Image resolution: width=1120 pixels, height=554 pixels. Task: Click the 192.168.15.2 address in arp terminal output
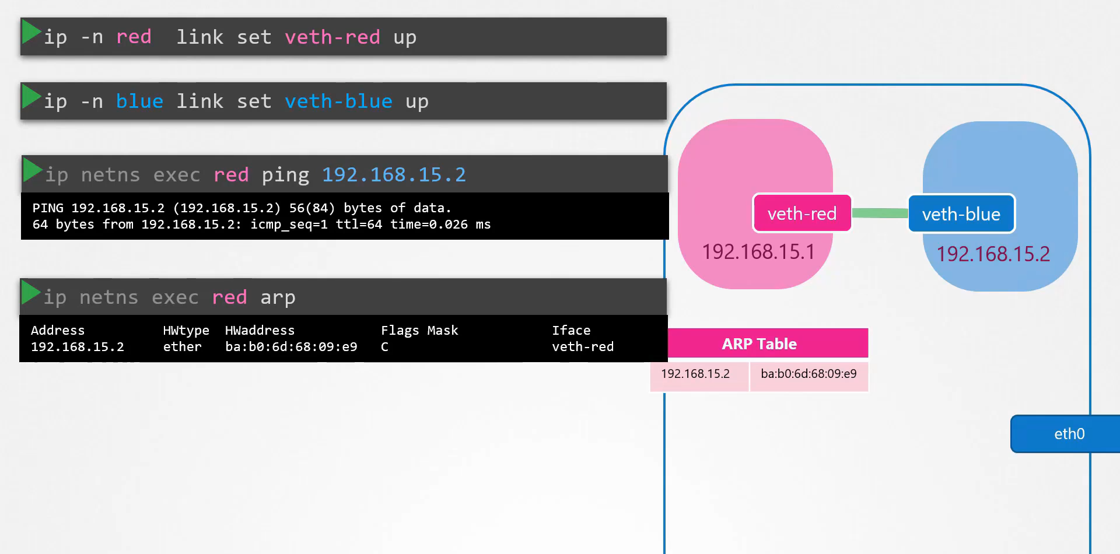pyautogui.click(x=78, y=347)
